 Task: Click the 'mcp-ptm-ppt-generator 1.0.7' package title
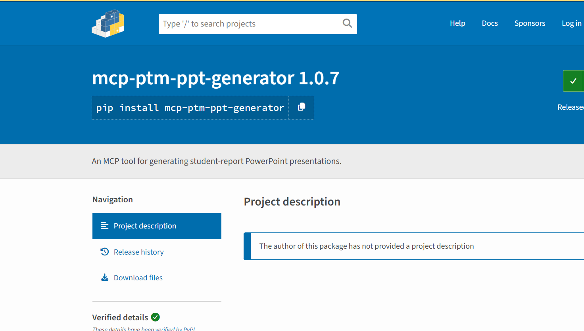coord(215,78)
